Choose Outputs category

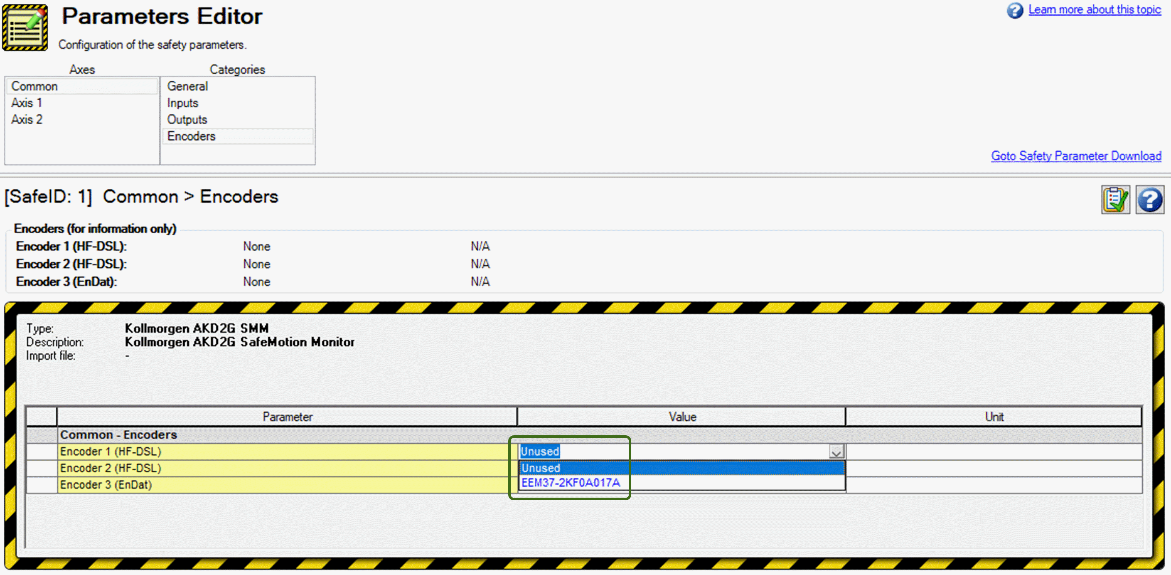(x=238, y=119)
